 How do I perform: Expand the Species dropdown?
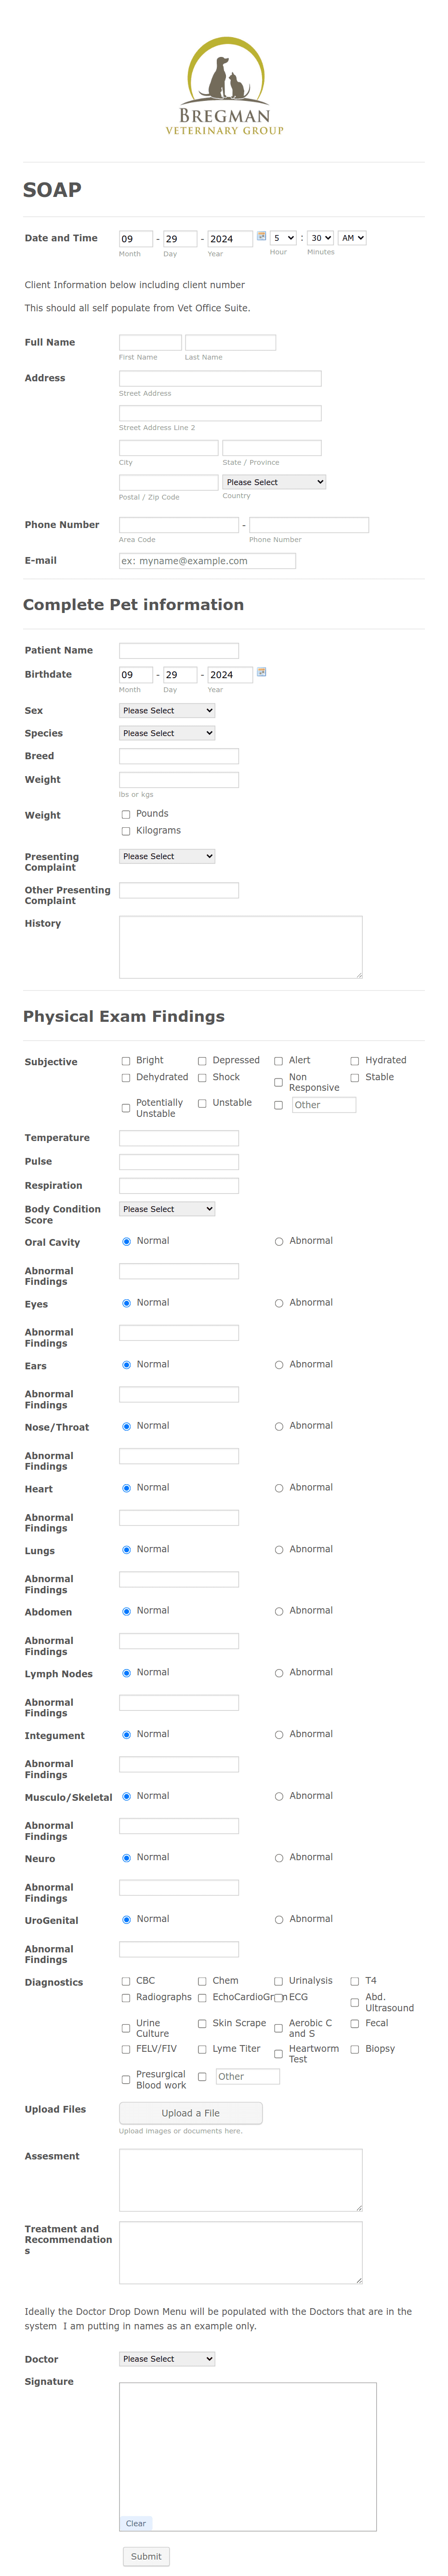click(167, 734)
